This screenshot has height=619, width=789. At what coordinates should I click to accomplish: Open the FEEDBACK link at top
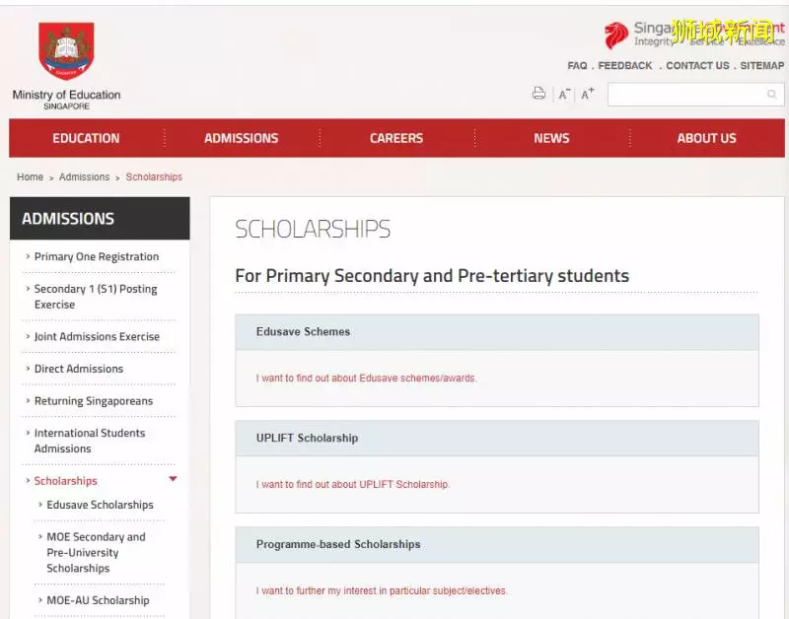point(624,65)
